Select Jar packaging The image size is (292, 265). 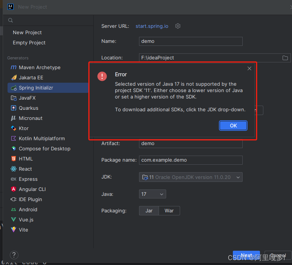(x=149, y=211)
